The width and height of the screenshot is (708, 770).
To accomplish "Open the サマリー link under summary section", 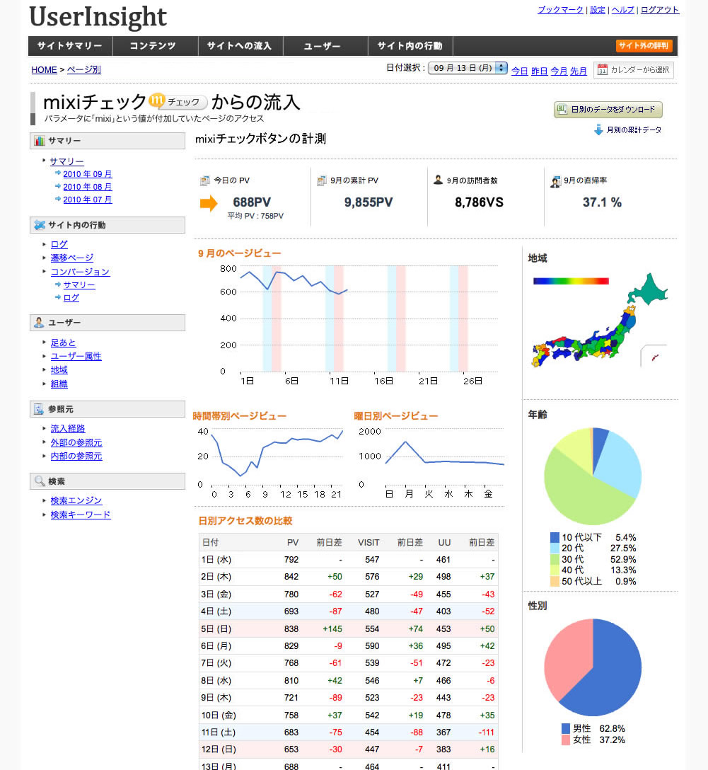I will (x=66, y=161).
